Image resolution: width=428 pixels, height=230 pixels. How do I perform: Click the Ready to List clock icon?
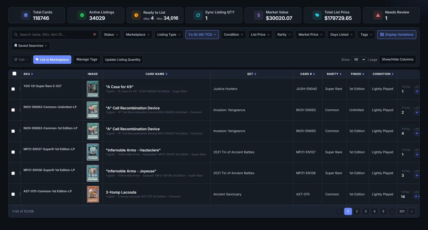[x=136, y=15]
